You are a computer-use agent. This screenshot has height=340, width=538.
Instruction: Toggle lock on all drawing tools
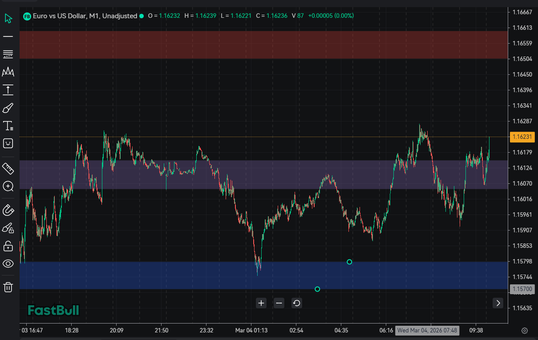(x=8, y=246)
